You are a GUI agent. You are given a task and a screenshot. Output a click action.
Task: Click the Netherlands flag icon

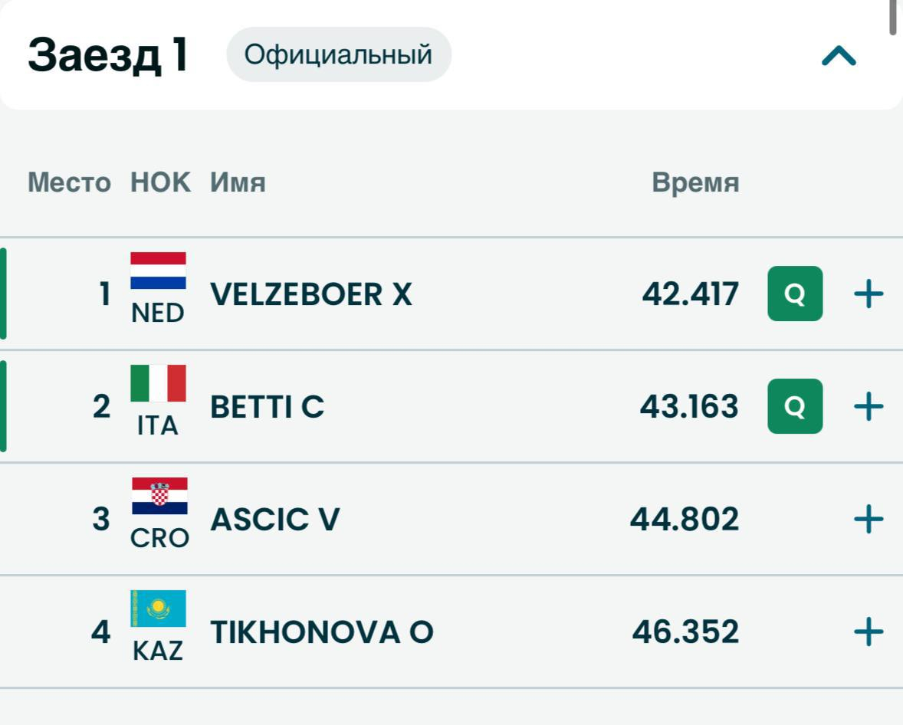tap(158, 271)
